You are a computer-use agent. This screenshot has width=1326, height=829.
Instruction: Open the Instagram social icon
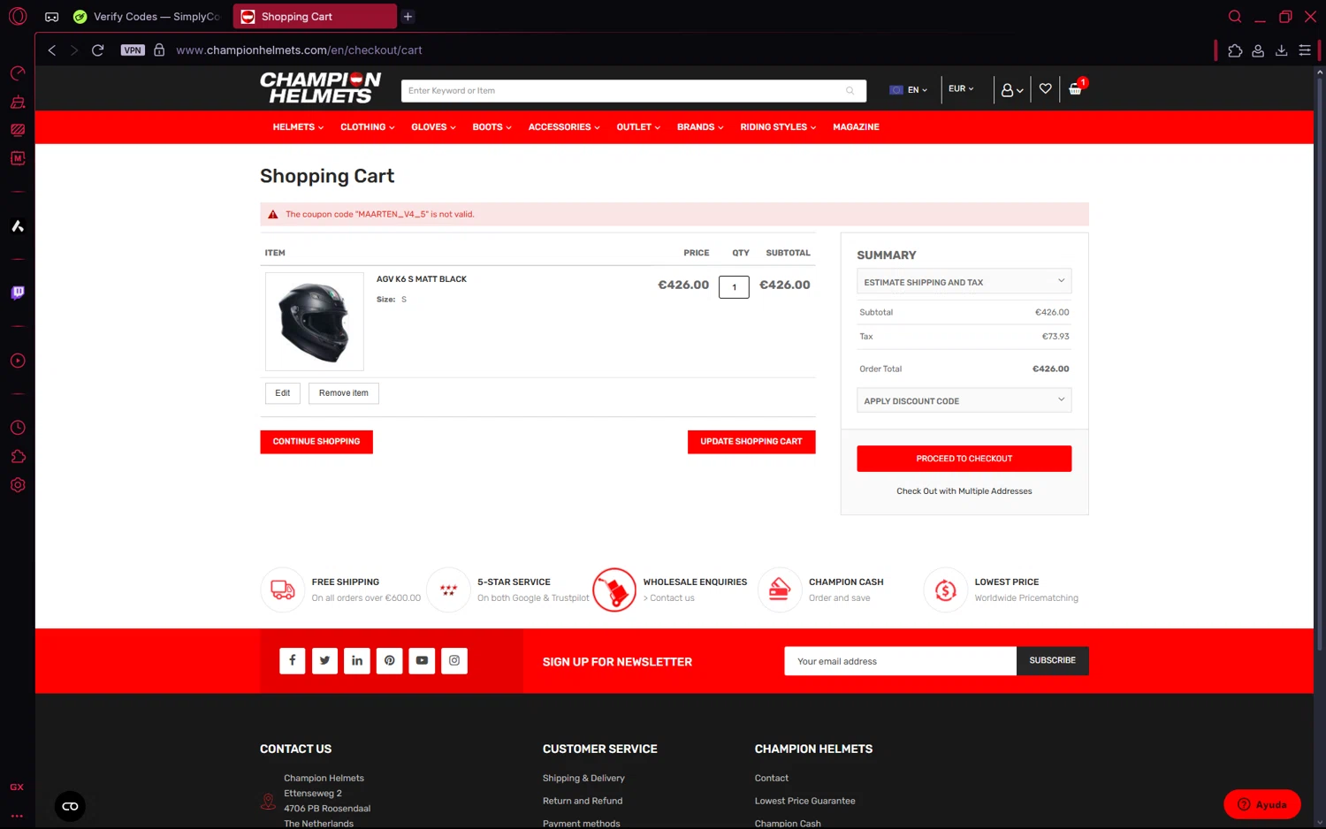[454, 660]
